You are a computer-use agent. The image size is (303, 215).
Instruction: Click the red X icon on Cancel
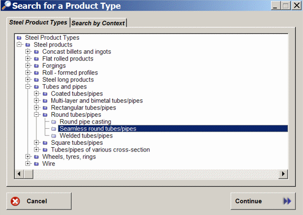16,201
